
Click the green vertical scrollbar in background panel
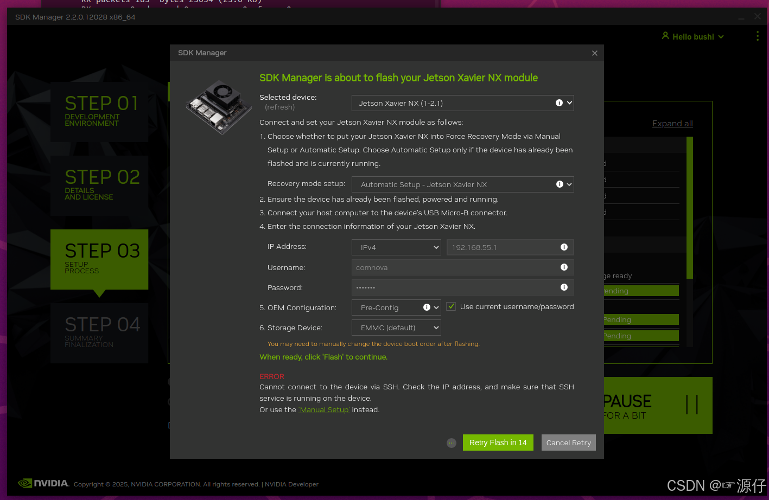[690, 208]
